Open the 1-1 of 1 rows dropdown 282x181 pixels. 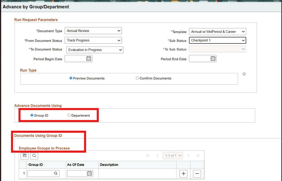coord(173,155)
